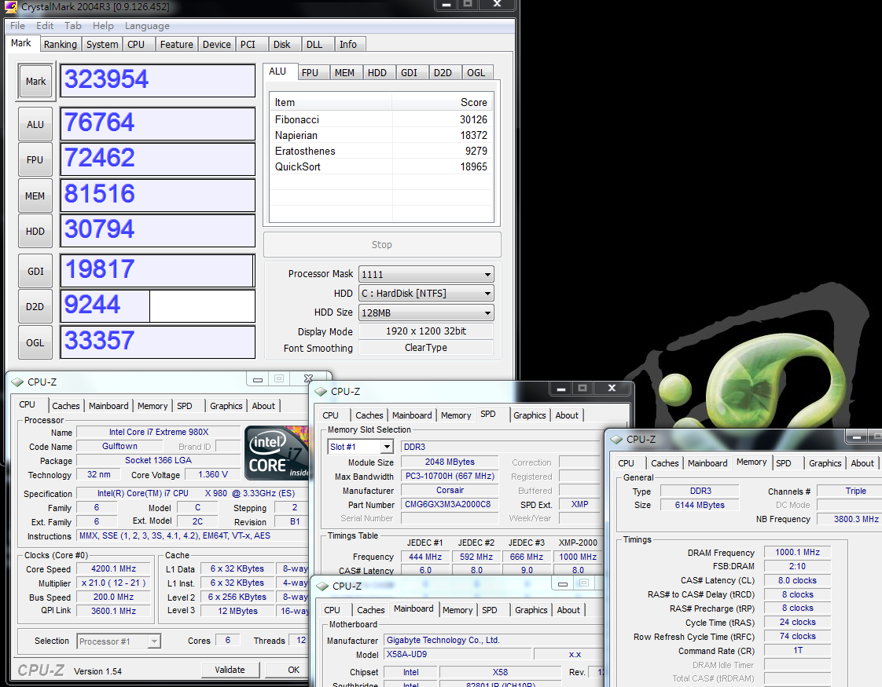
Task: Run the OGL benchmark
Action: pos(35,342)
